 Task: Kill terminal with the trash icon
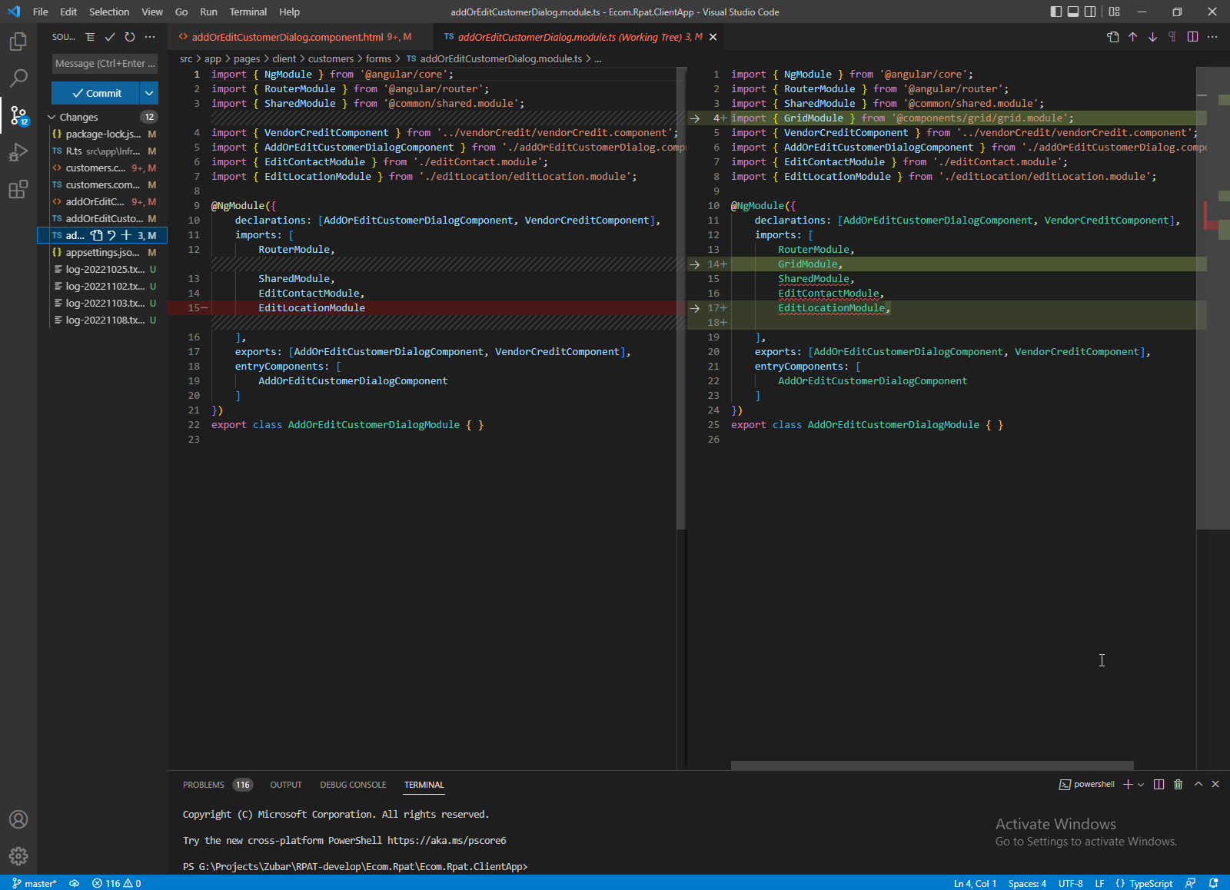point(1178,784)
